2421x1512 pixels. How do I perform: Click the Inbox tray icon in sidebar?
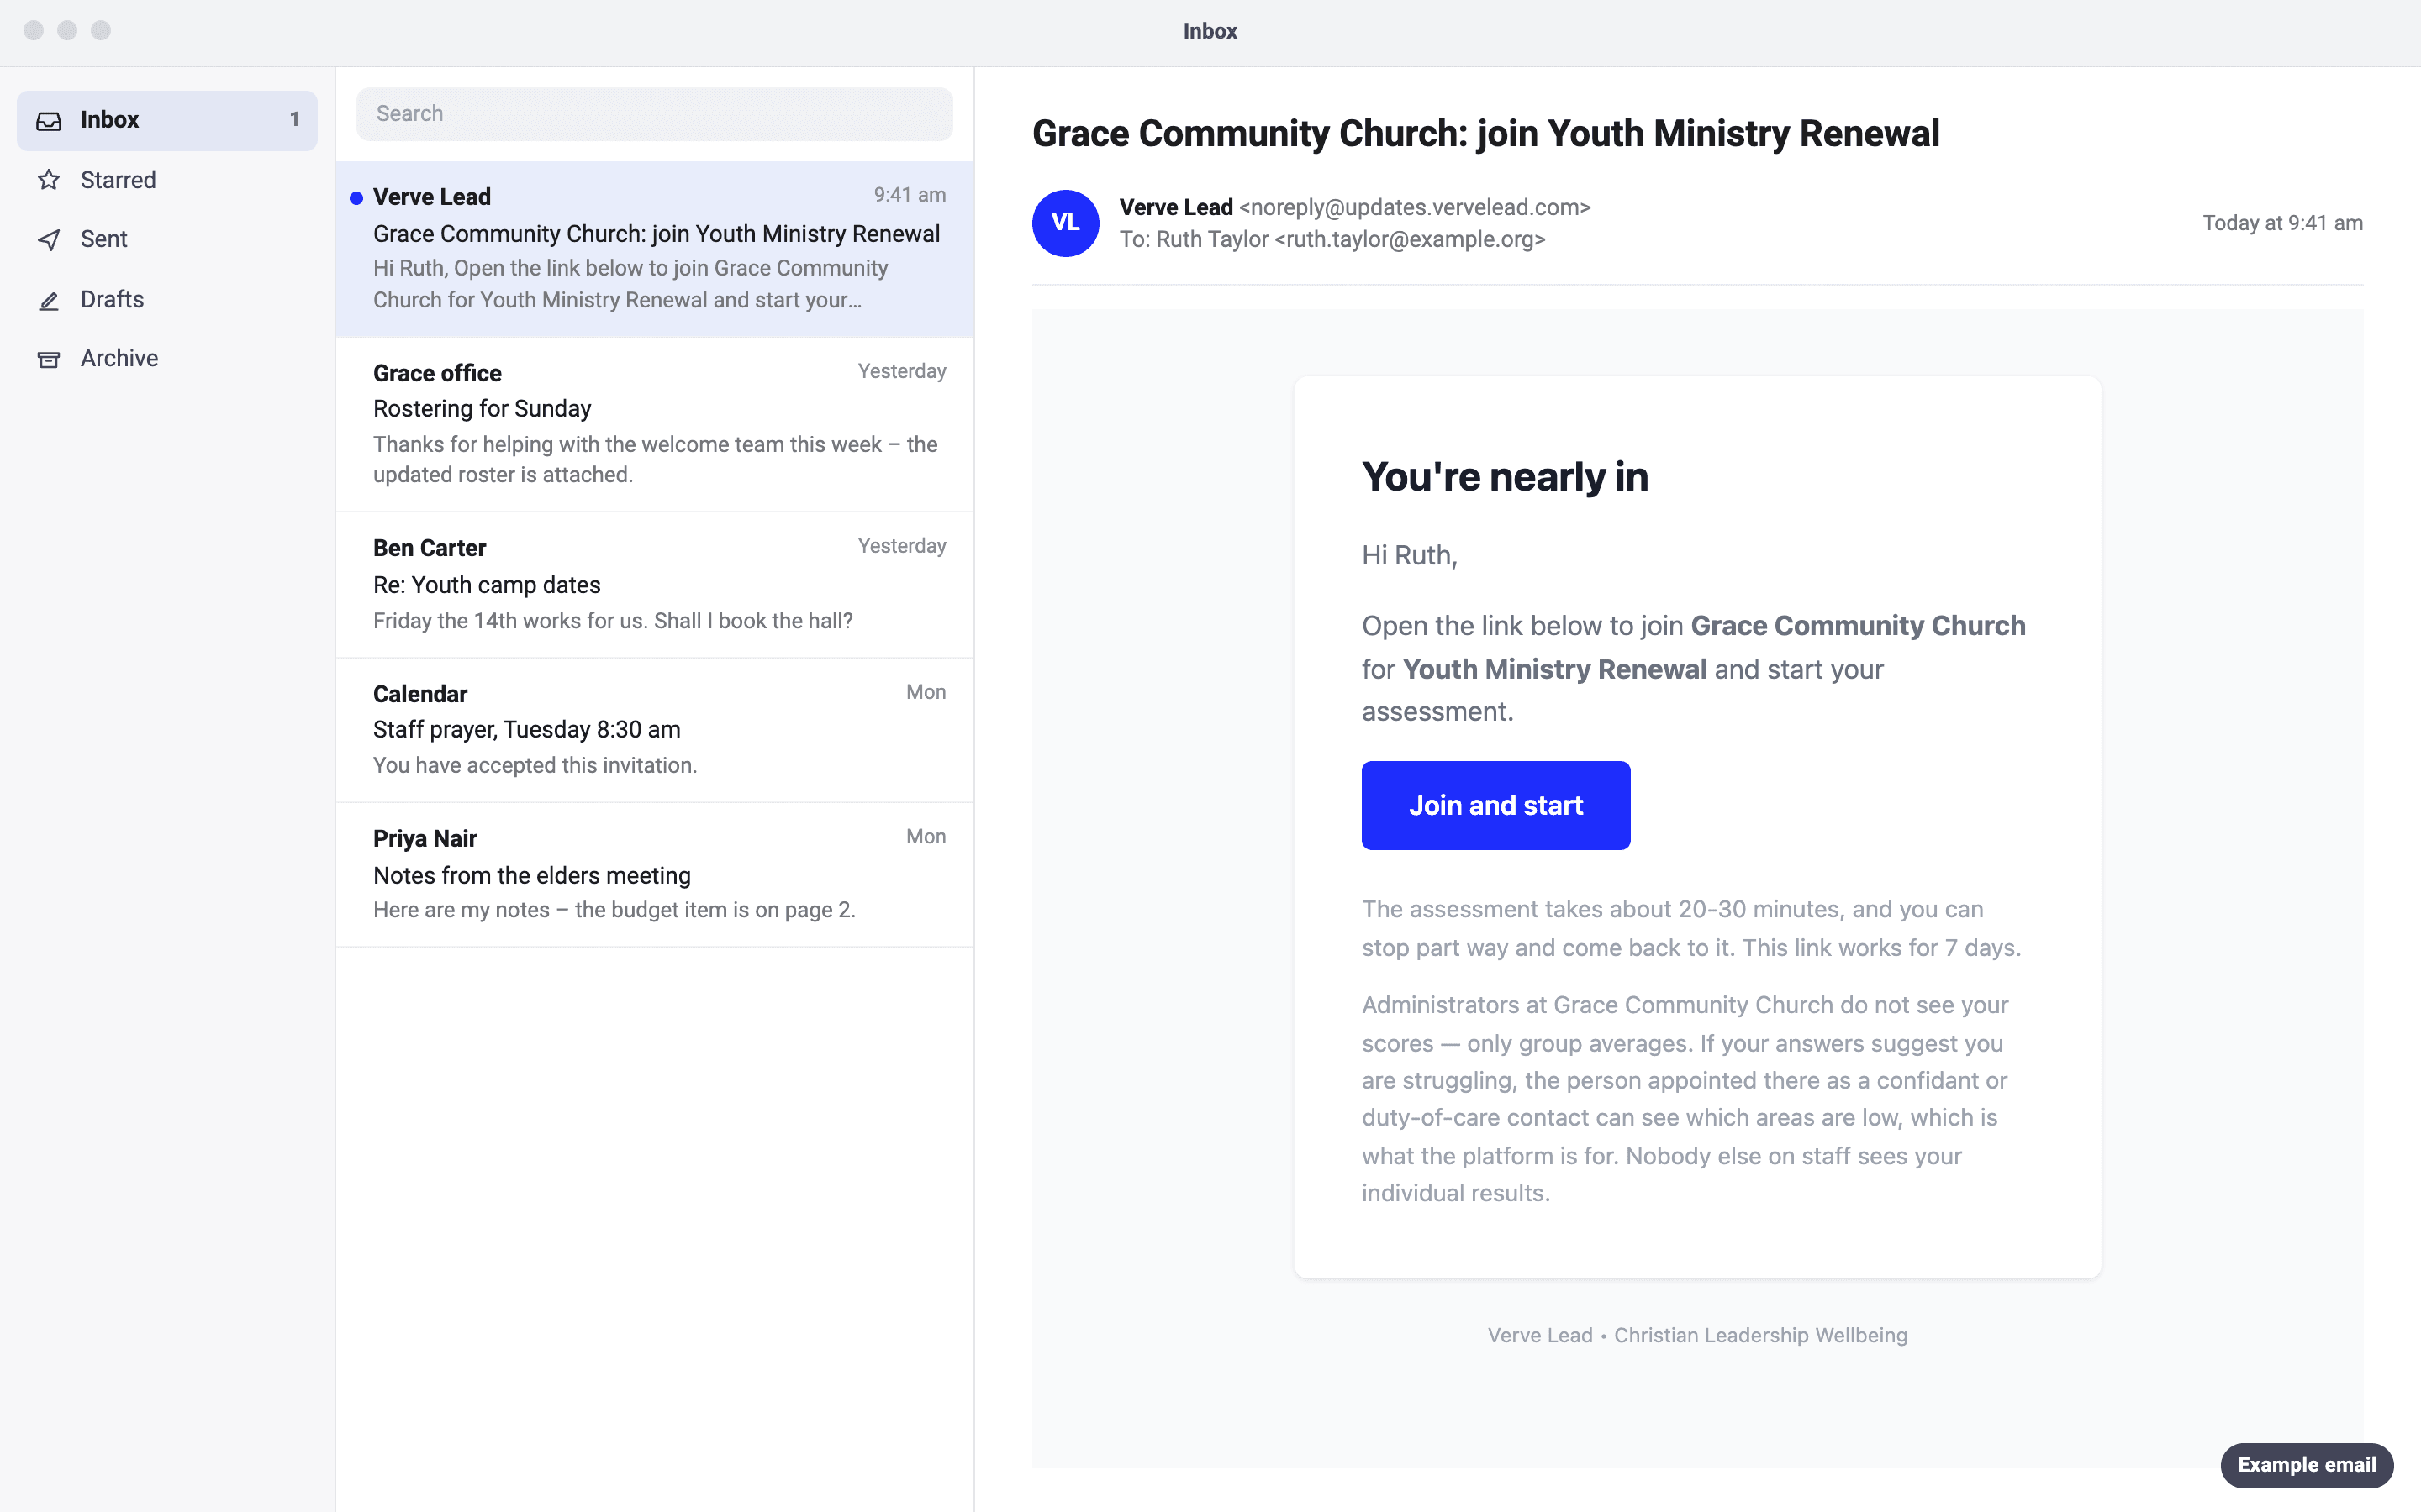(49, 121)
